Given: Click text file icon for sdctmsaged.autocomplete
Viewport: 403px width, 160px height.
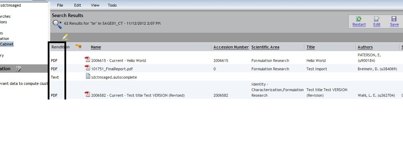Looking at the screenshot, I should click(x=88, y=76).
